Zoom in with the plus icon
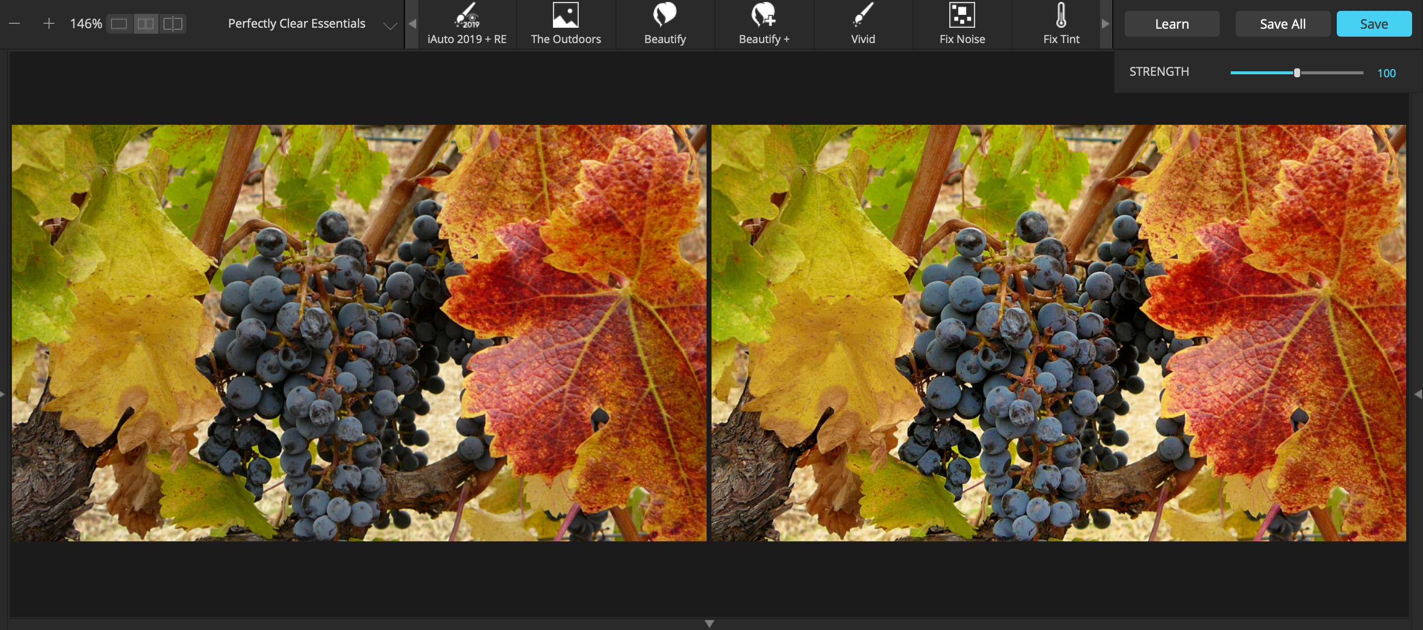The image size is (1423, 630). 49,24
